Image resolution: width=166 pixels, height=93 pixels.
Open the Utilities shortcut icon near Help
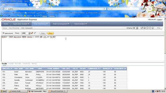pos(153,28)
